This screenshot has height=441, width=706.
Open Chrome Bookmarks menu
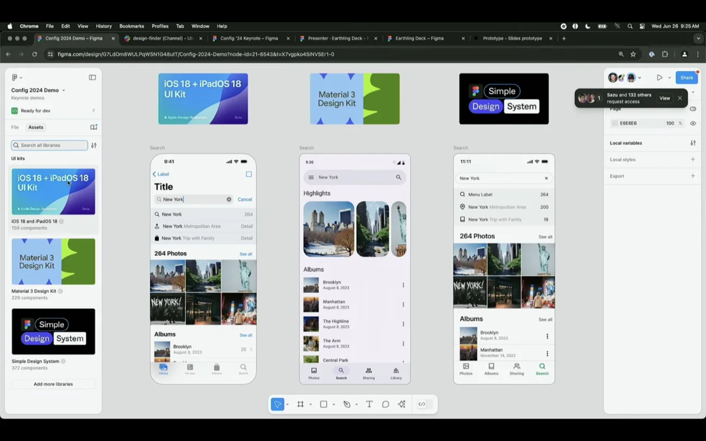[132, 26]
